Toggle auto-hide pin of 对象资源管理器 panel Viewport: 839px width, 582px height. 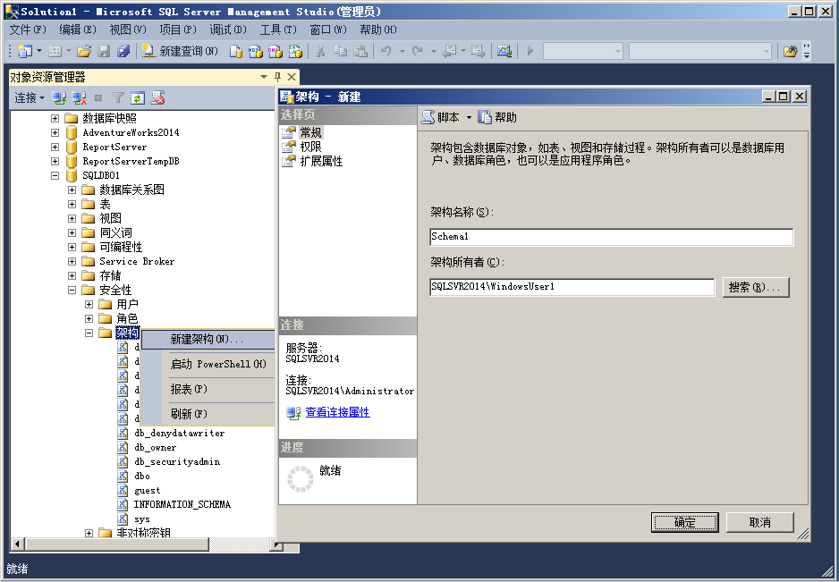click(277, 77)
